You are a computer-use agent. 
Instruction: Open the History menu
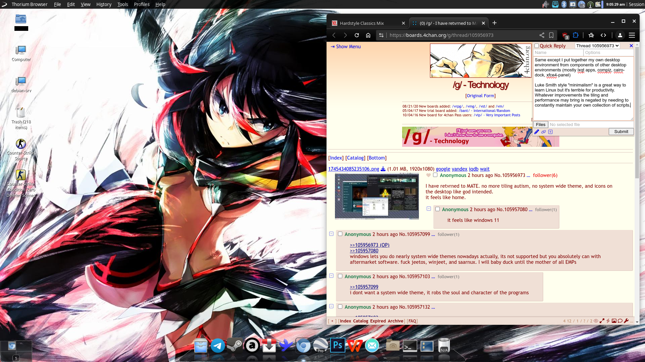pyautogui.click(x=103, y=4)
